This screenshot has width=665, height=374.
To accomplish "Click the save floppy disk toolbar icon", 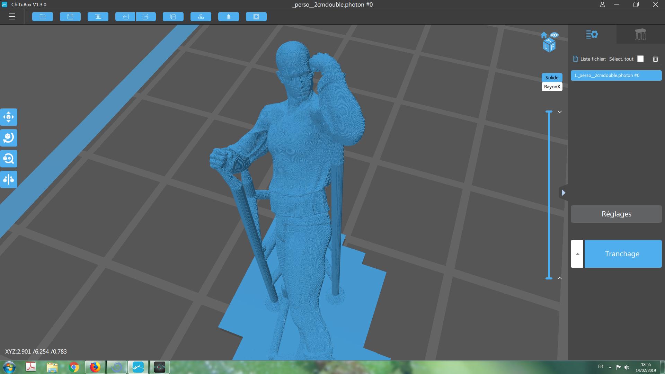I will [x=70, y=17].
